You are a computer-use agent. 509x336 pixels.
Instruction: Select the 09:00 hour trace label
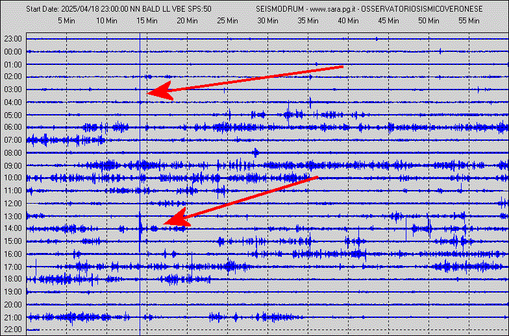[13, 166]
